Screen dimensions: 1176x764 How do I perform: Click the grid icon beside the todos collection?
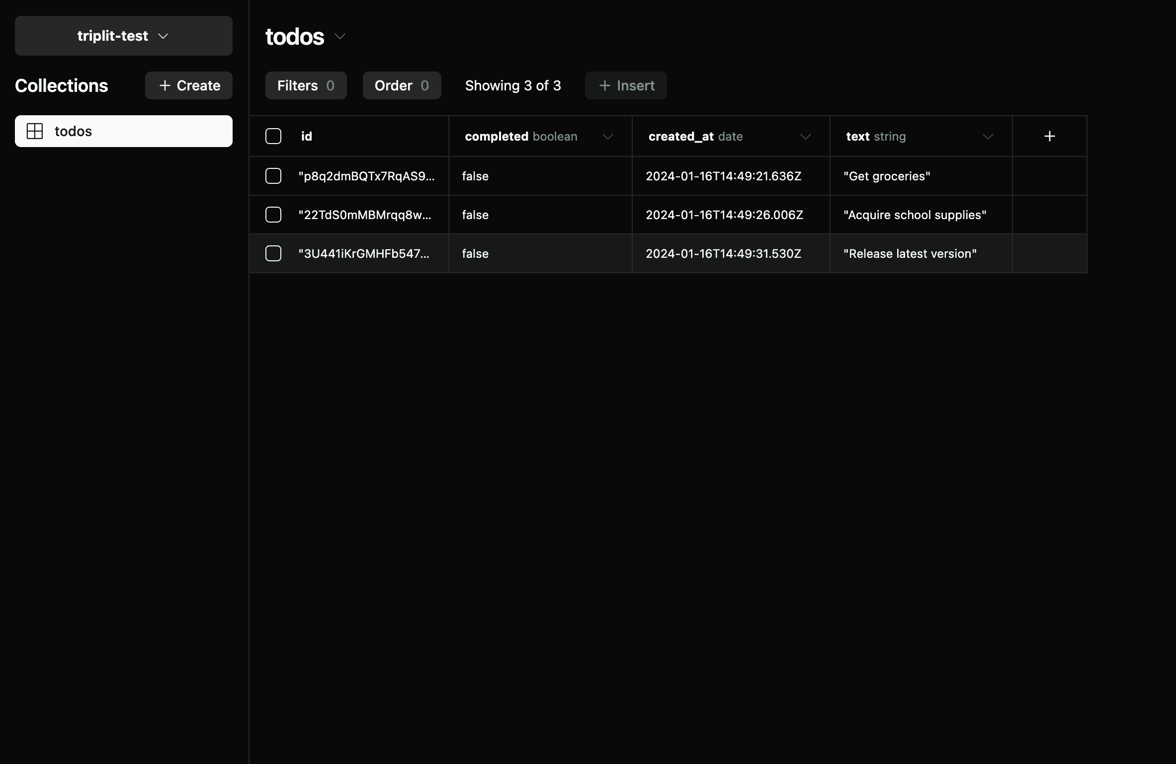click(x=35, y=131)
